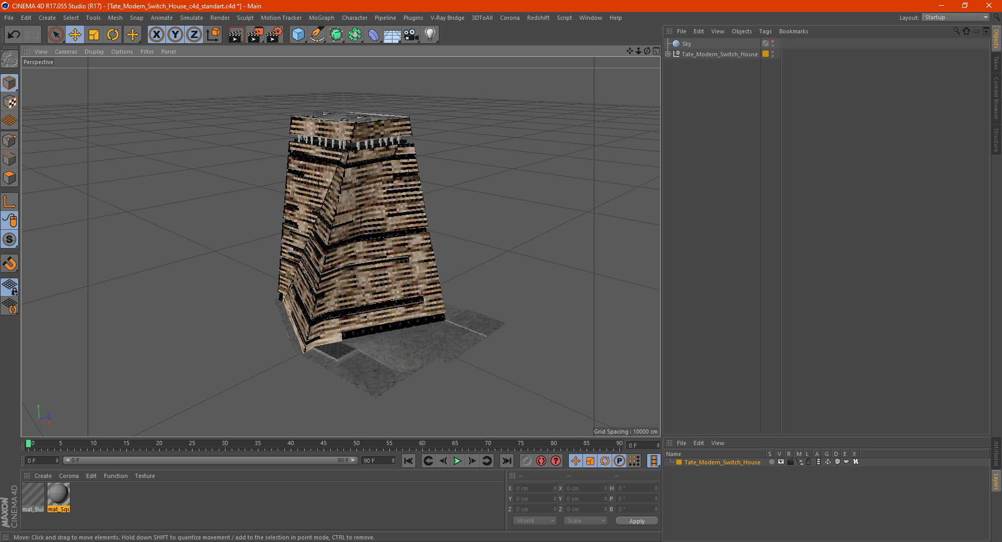The width and height of the screenshot is (1002, 542).
Task: Open viewport Cameras menu
Action: [x=66, y=52]
